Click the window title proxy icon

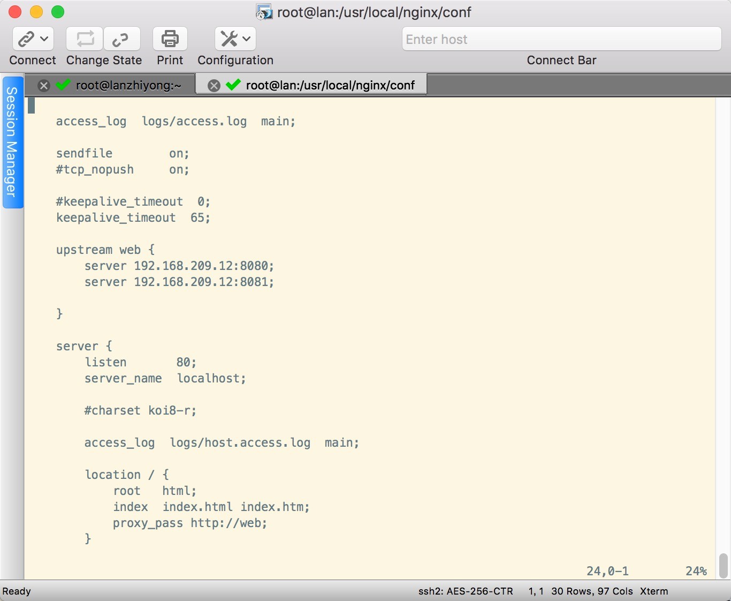(264, 12)
